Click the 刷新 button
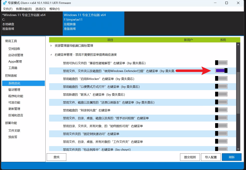 pyautogui.click(x=232, y=157)
